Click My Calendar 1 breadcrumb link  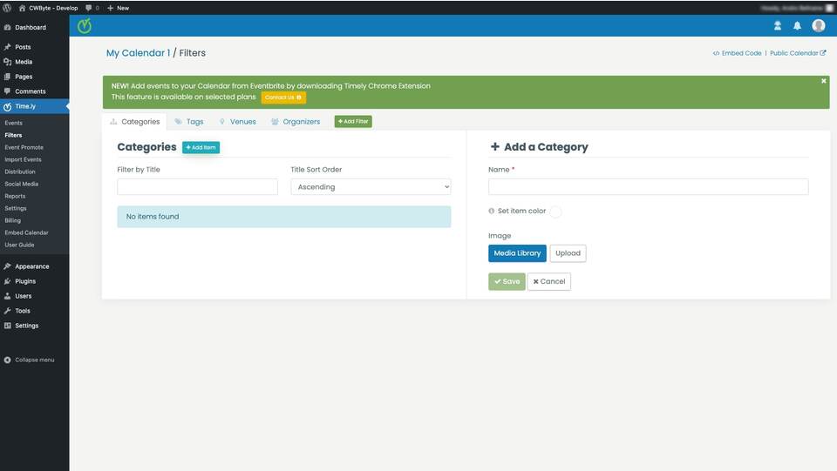click(x=139, y=53)
